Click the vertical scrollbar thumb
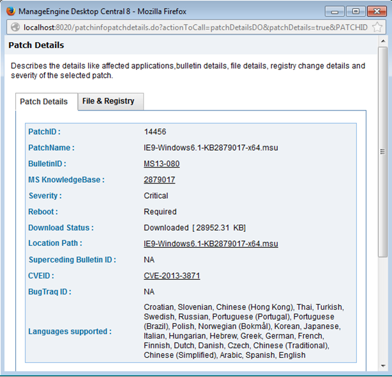Viewport: 392px width, 377px height. (x=383, y=152)
